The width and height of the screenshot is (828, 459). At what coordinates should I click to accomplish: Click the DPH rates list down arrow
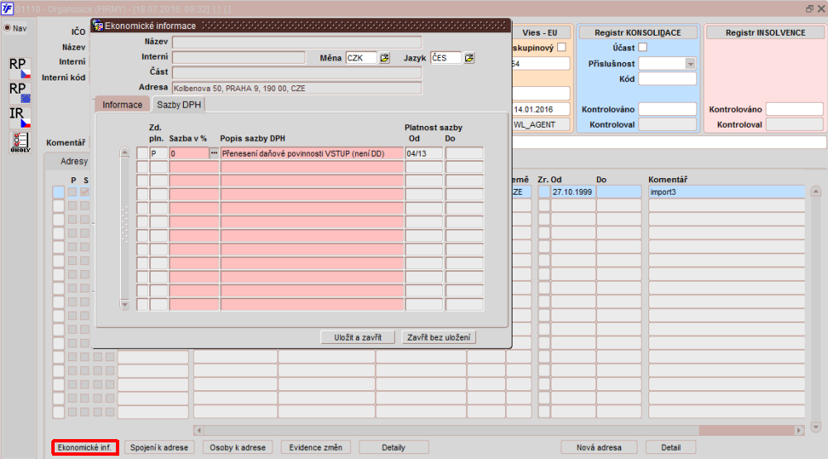pos(125,305)
